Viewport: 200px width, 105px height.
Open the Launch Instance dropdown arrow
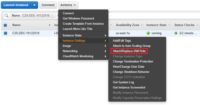point(34,5)
